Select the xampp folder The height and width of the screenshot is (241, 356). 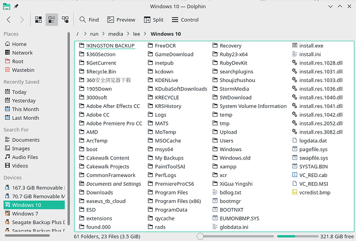(224, 167)
